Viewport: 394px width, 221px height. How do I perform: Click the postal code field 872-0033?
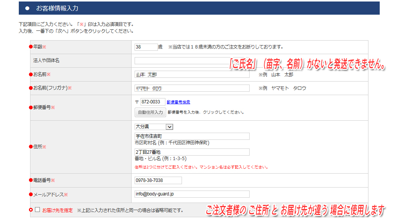pos(153,102)
